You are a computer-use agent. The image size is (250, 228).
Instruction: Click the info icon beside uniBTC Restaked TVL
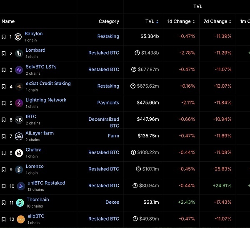point(135,185)
